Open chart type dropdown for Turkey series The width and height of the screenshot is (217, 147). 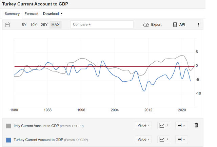[164, 140]
